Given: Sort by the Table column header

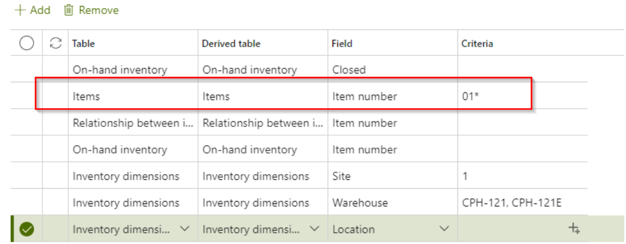Looking at the screenshot, I should (84, 44).
